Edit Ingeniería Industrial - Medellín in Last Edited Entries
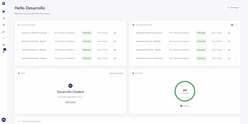 click(115, 50)
